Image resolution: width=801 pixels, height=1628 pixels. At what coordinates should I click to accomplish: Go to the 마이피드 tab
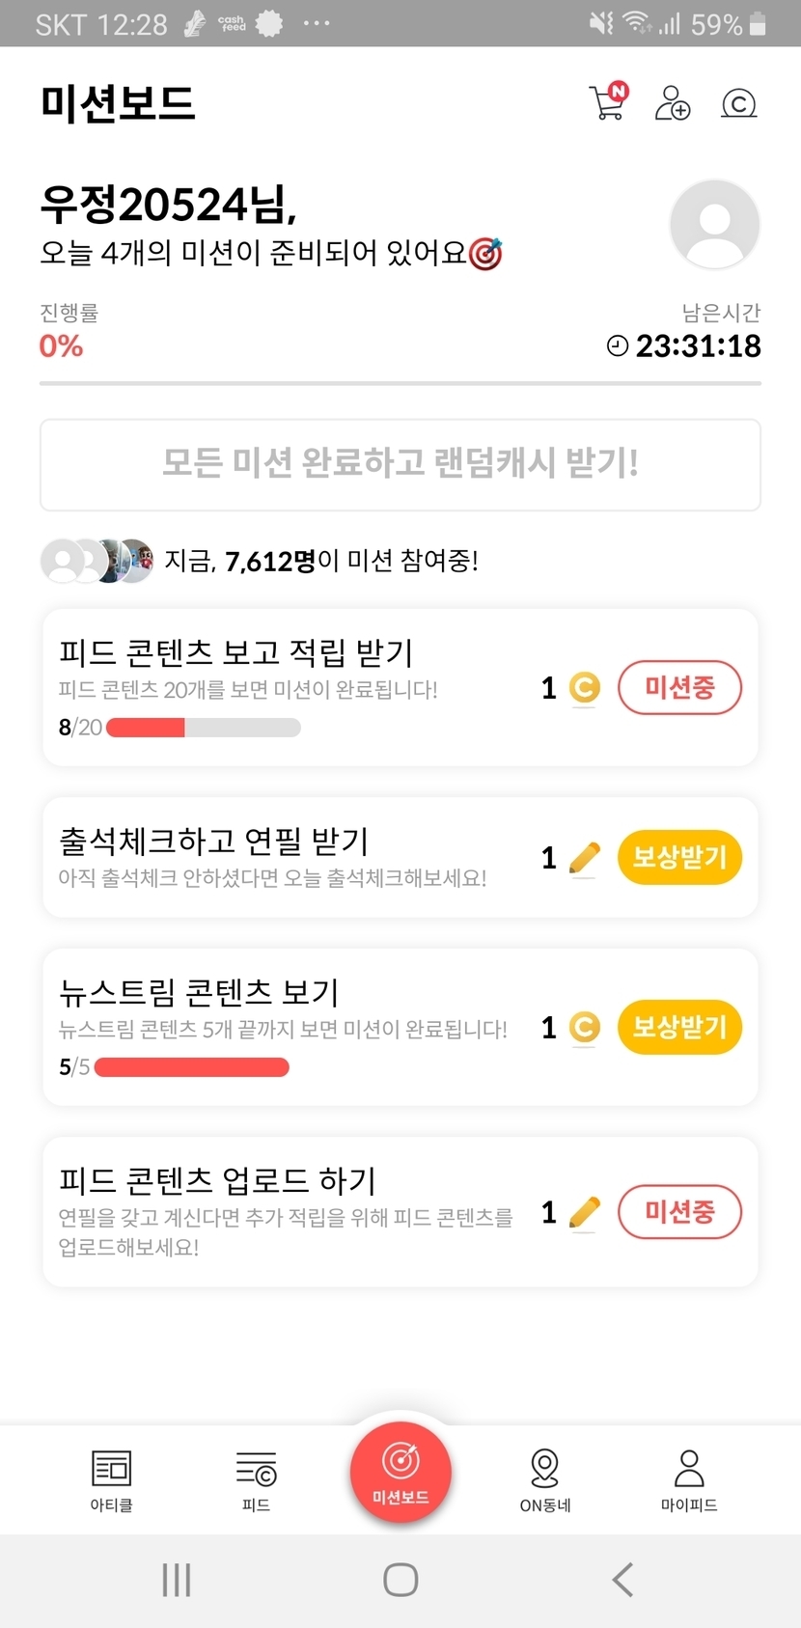pos(689,1479)
